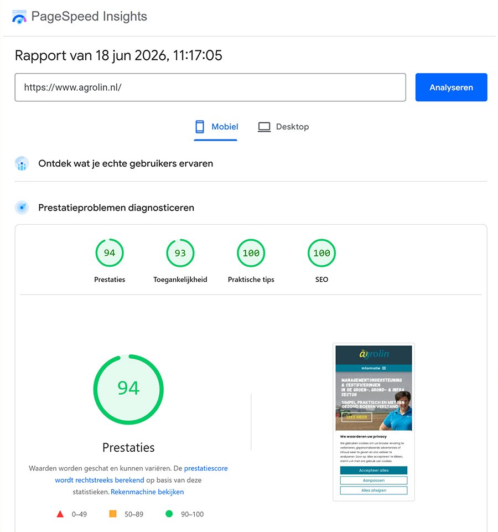Select 'Ontdek wat je echte gebruikers ervaren' heading

(126, 163)
